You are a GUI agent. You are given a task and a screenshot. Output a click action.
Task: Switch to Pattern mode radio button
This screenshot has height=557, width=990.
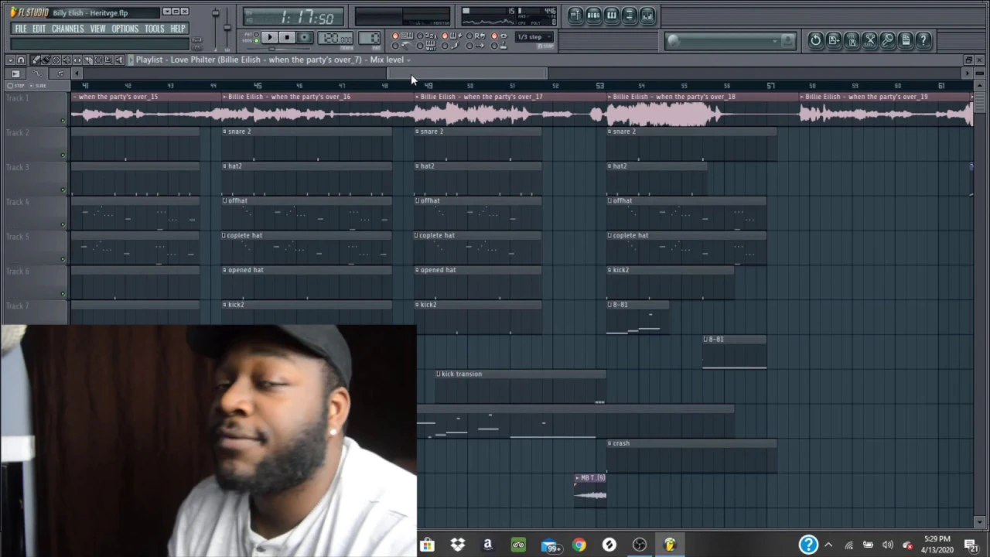(x=256, y=34)
